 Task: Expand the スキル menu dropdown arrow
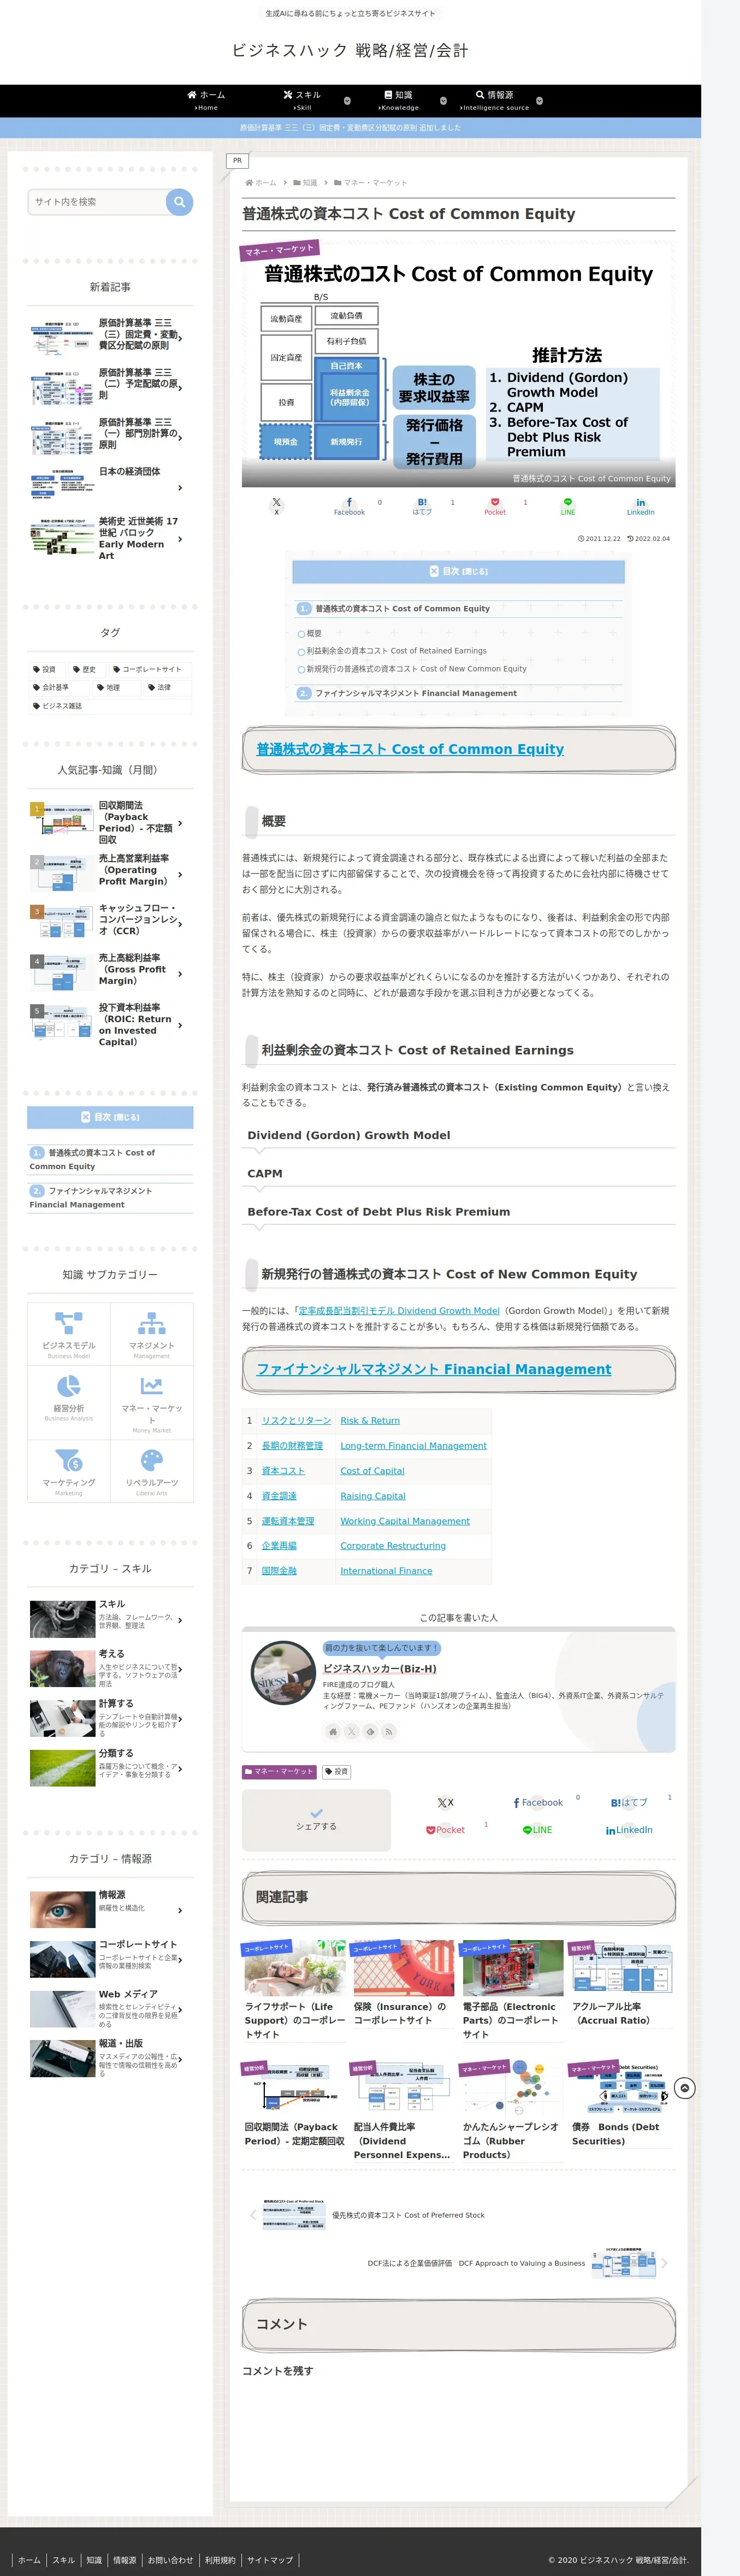[x=347, y=101]
